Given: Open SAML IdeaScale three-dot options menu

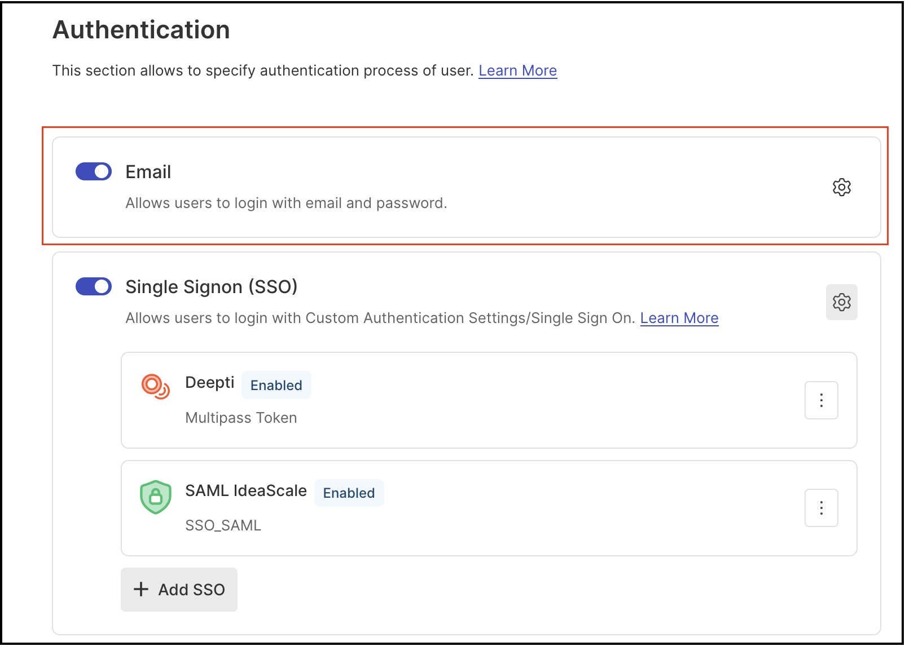Looking at the screenshot, I should [821, 508].
